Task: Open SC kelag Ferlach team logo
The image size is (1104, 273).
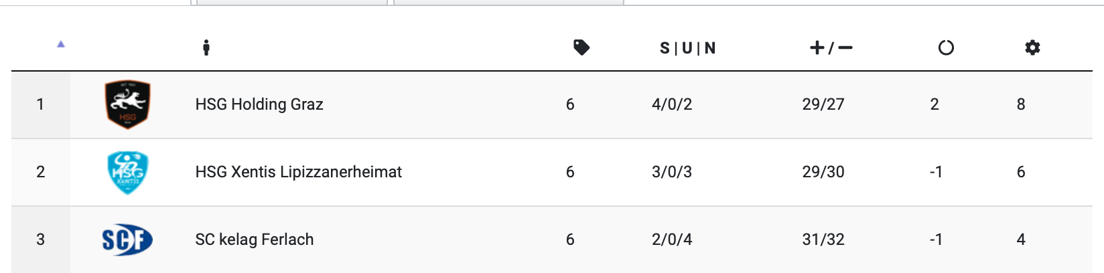Action: (127, 240)
